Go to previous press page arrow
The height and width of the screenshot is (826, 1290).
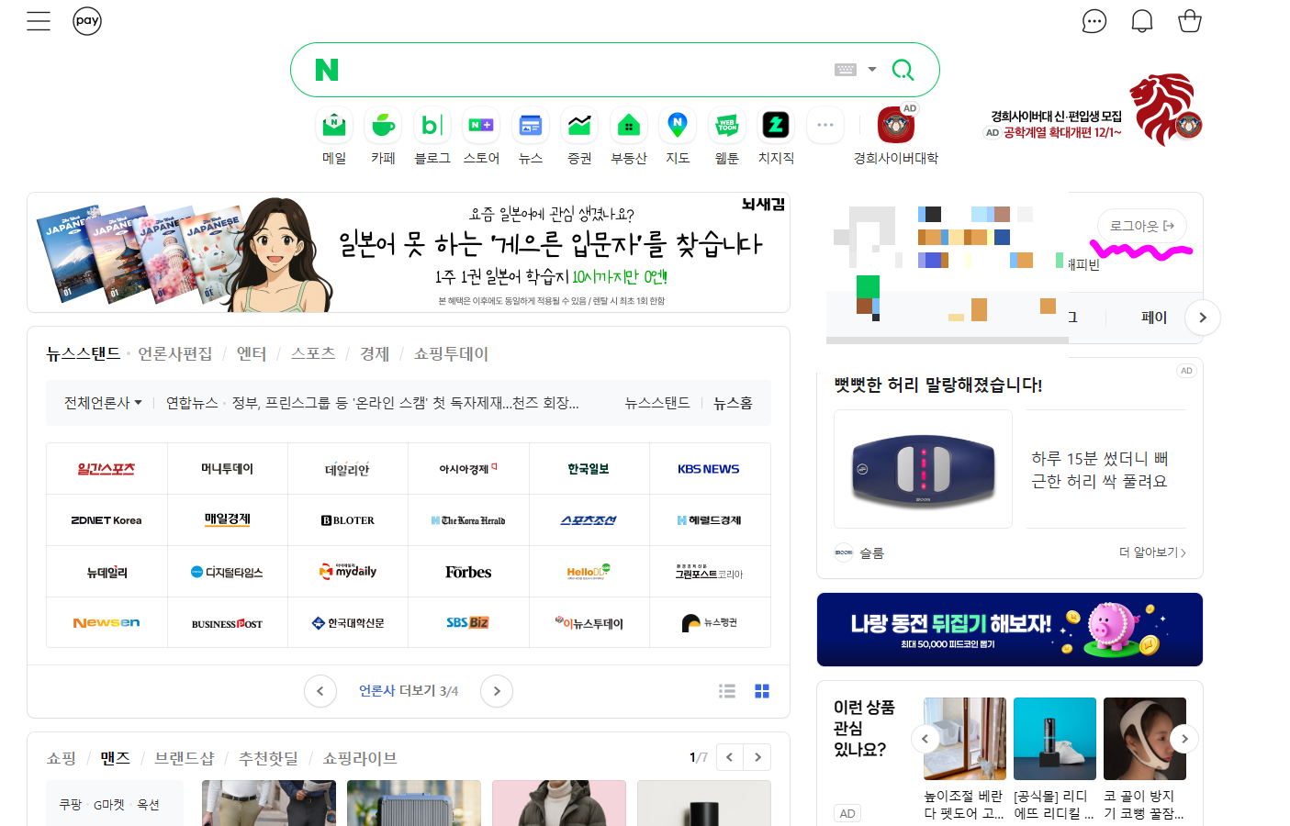(x=320, y=691)
